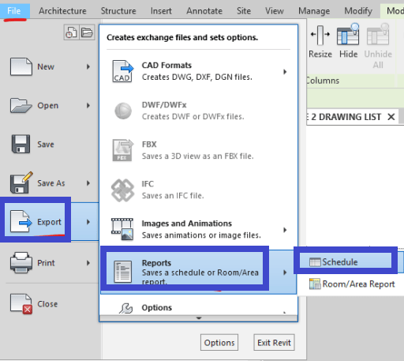Switch to the Architecture ribbon tab

pos(62,11)
